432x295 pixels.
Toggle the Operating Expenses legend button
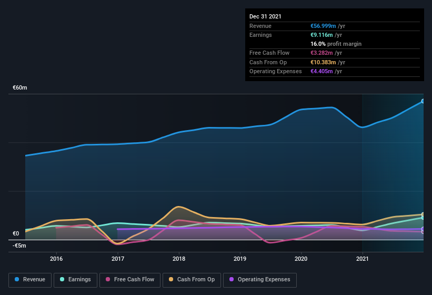[259, 280]
